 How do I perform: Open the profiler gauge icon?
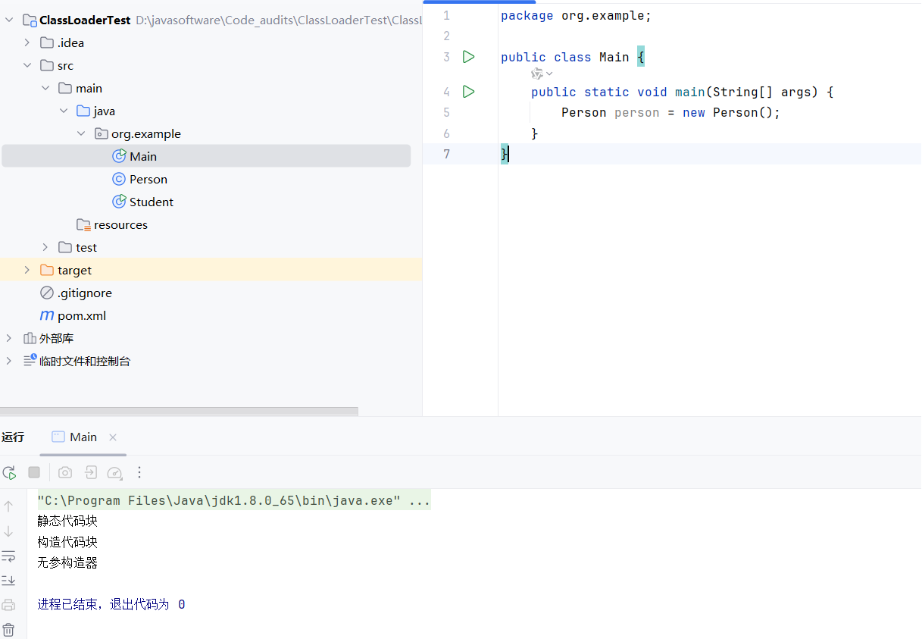[x=115, y=472]
